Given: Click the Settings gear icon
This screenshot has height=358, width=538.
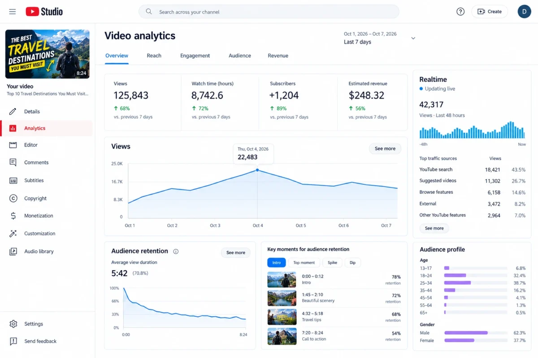Looking at the screenshot, I should (13, 324).
